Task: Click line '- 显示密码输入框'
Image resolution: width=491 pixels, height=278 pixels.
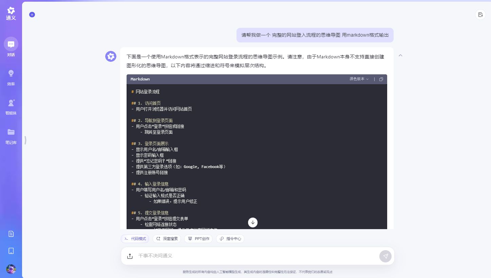Action: pyautogui.click(x=148, y=155)
